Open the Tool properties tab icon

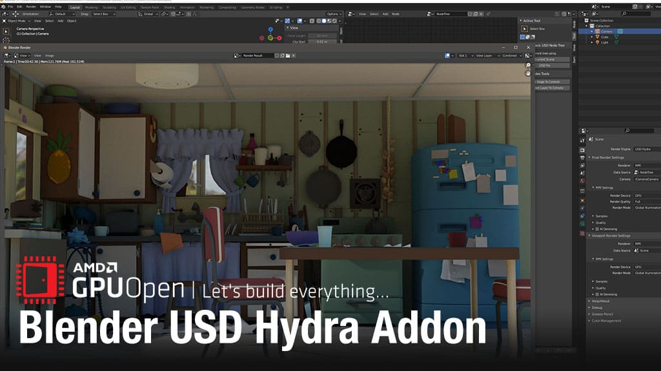click(582, 140)
